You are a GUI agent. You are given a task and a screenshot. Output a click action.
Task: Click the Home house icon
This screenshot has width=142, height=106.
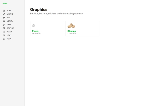[x=4, y=10]
